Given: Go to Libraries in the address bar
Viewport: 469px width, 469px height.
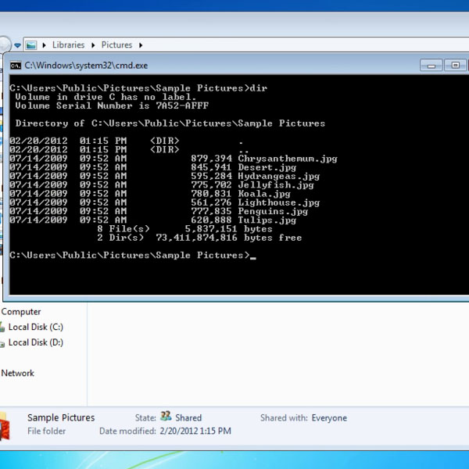Looking at the screenshot, I should tap(69, 45).
